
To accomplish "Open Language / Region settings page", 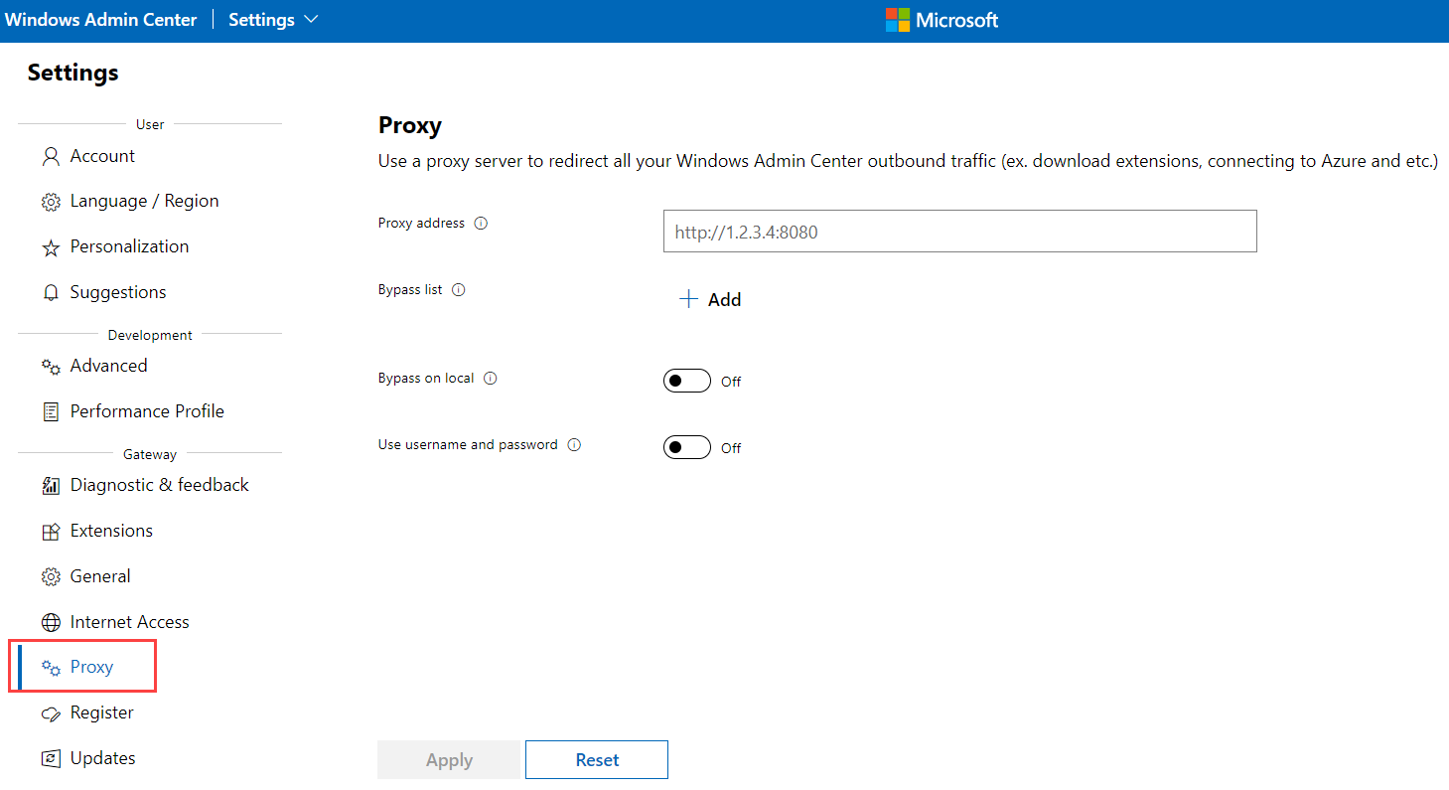I will [x=144, y=201].
